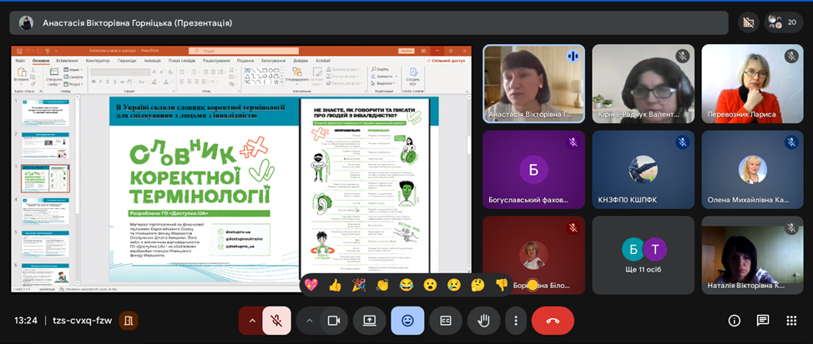Switch to the Конструктор ribbon tab
Image resolution: width=813 pixels, height=344 pixels.
[x=98, y=61]
